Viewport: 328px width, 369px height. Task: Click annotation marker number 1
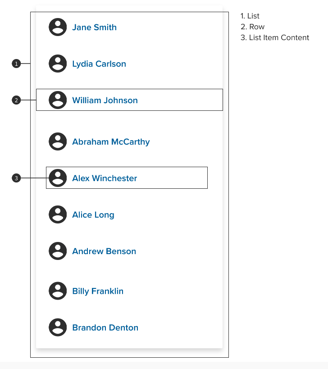tap(16, 64)
